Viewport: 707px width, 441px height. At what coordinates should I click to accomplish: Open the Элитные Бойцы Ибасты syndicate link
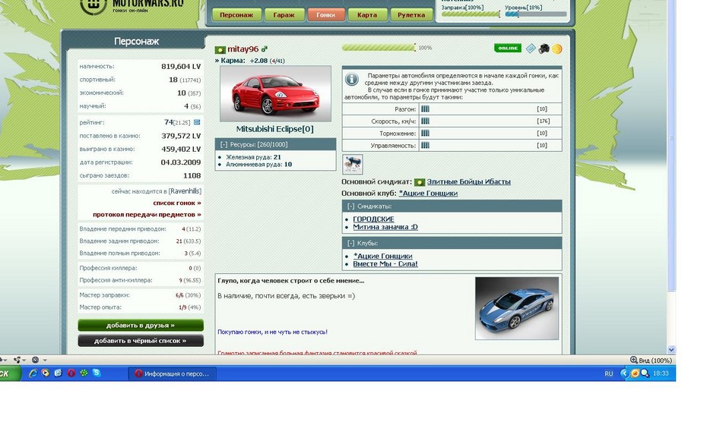click(x=468, y=182)
